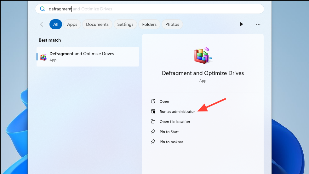
Task: Click the Open file location folder icon
Action: (153, 121)
